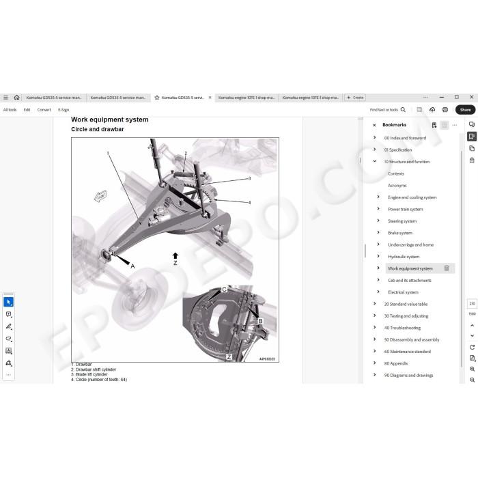Screen dimensions: 478x478
Task: Open the cloud upload icon
Action: (432, 110)
